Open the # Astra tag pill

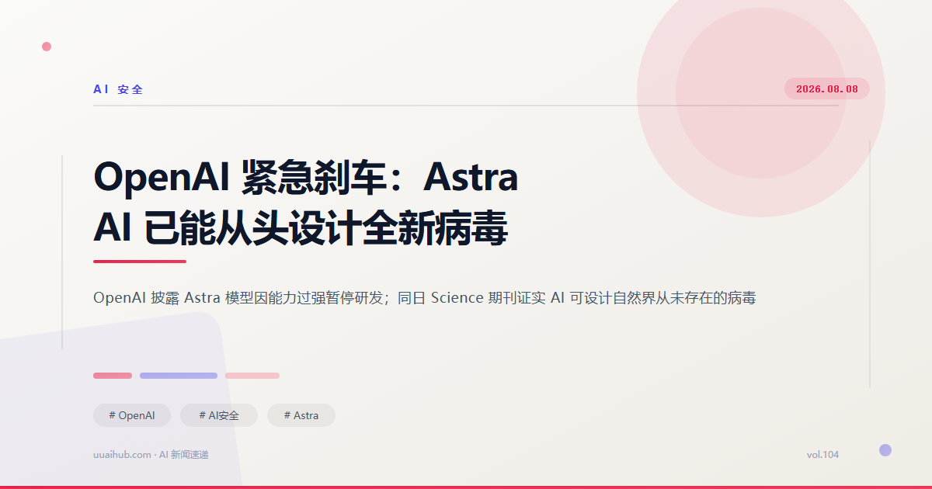[301, 415]
